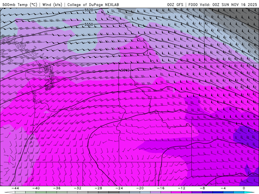Viewport: 259px width, 194px height.
Task: Click the -12 color scale label
Action: pos(182,188)
